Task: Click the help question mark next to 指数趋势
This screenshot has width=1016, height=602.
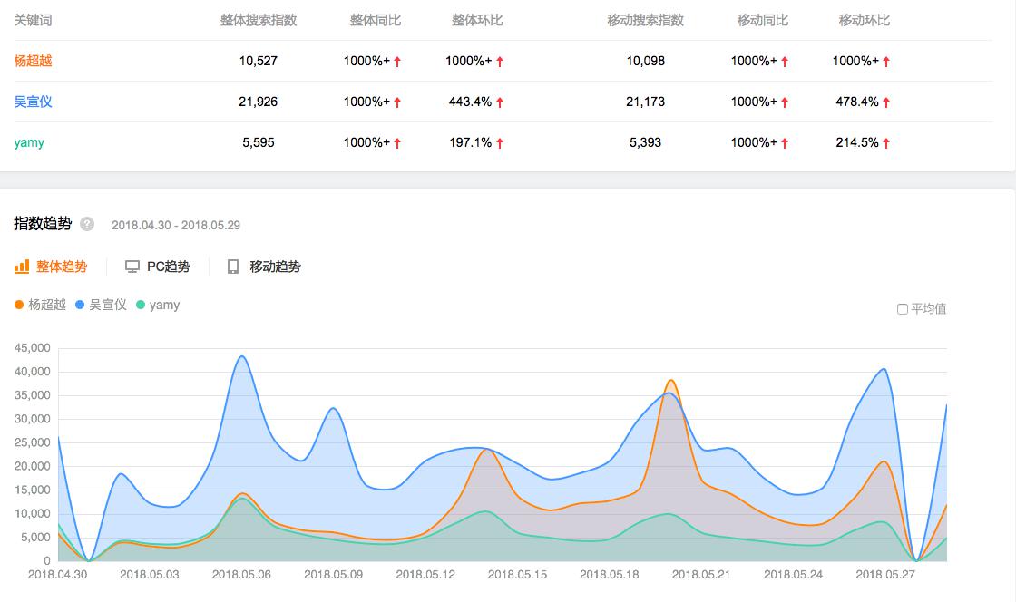Action: click(x=87, y=224)
